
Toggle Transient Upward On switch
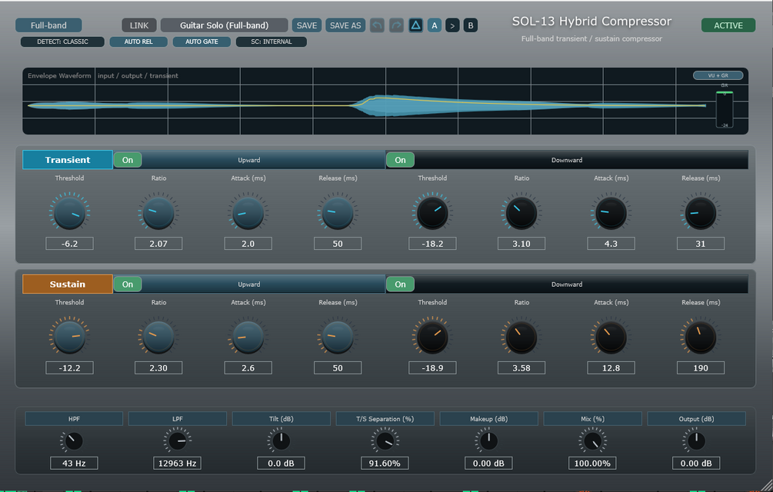click(x=128, y=160)
